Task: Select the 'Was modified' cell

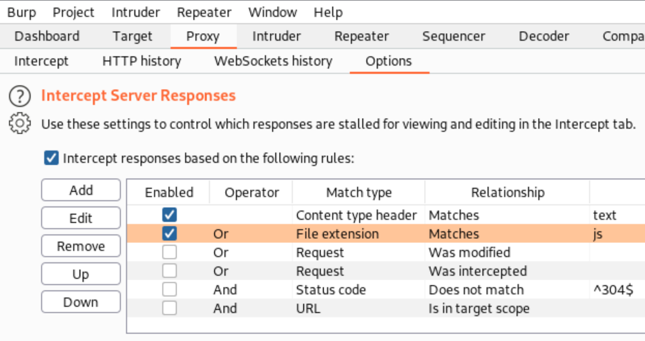Action: tap(508, 252)
